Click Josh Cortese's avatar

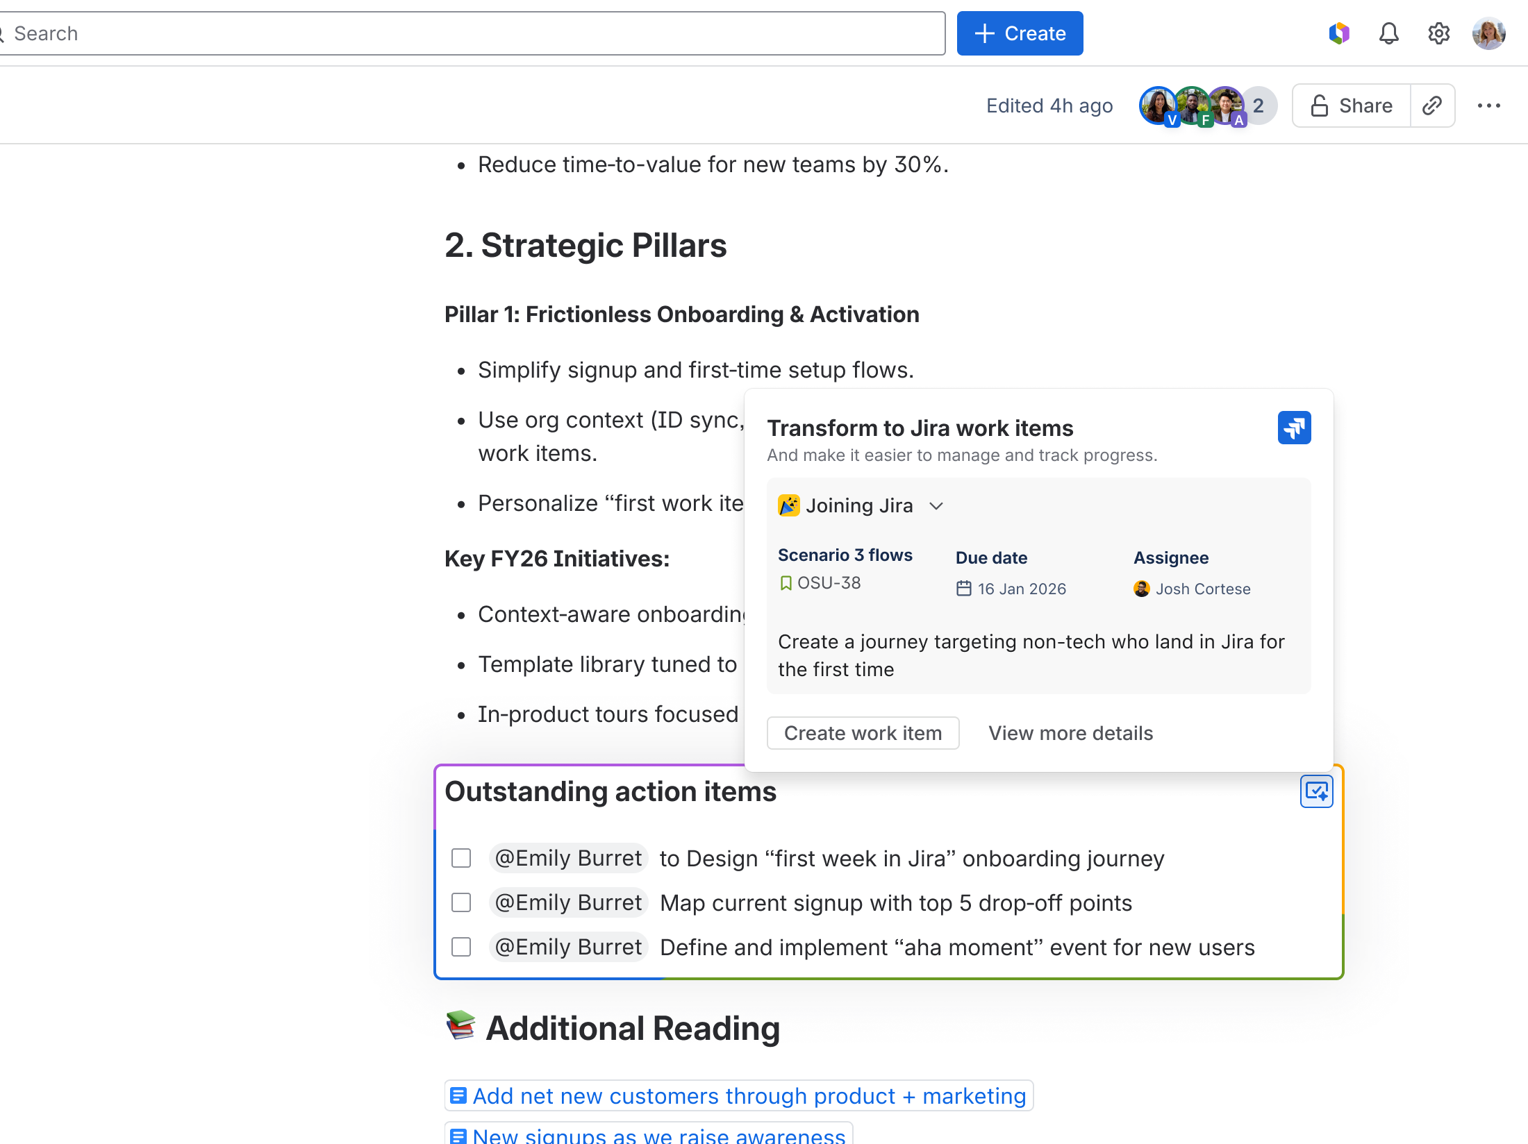coord(1142,589)
